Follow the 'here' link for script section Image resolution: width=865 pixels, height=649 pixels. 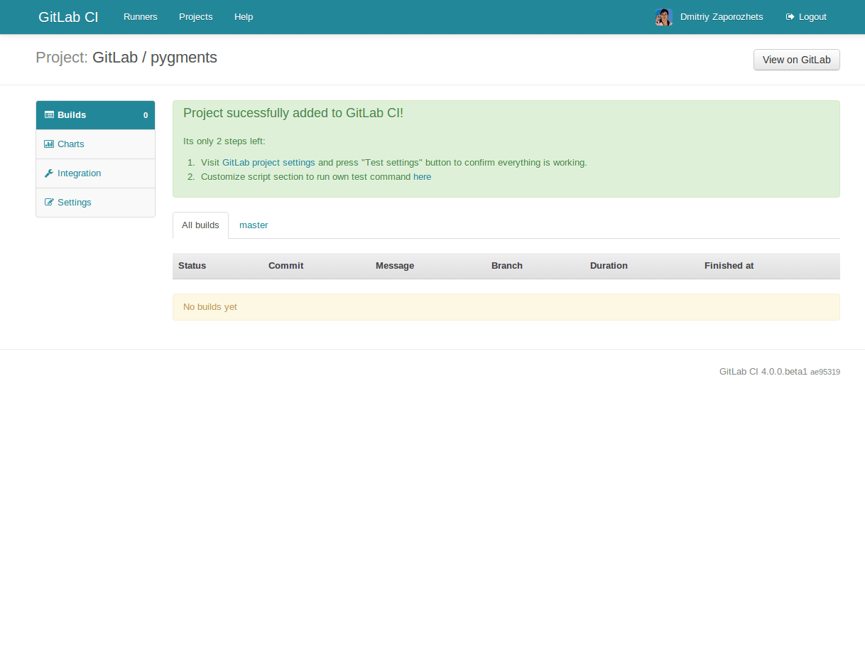(x=422, y=177)
